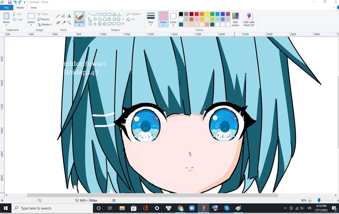The height and width of the screenshot is (214, 339).
Task: Switch to the Home ribbon tab
Action: 20,8
